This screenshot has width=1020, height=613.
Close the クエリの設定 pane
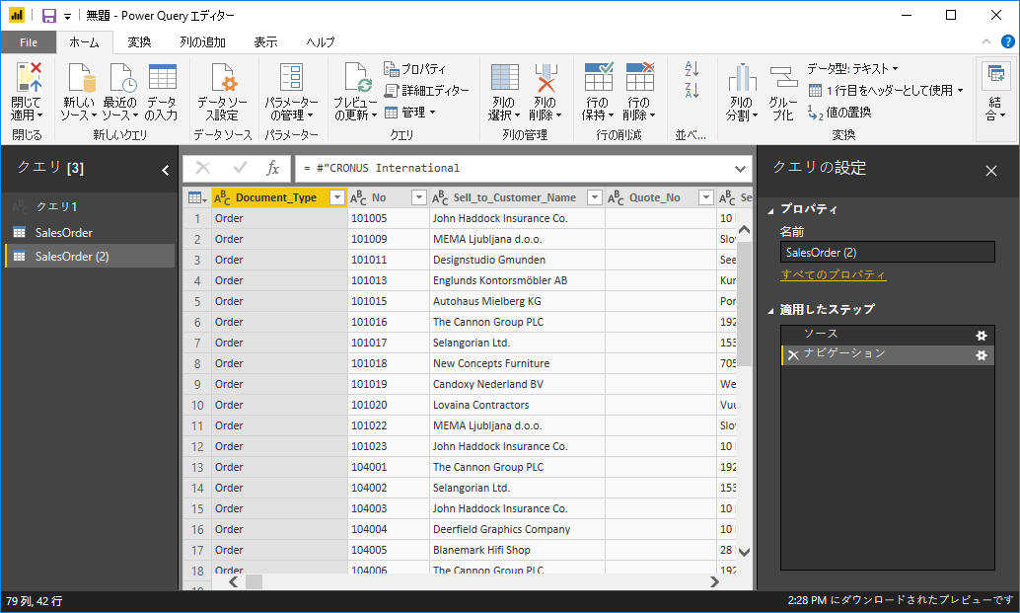pyautogui.click(x=990, y=171)
